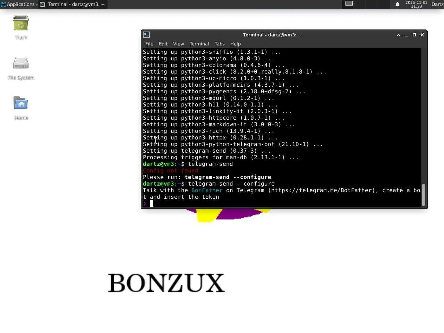Open the Dartz user menu in the panel

(x=437, y=4)
